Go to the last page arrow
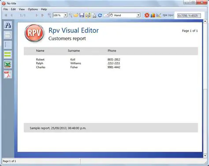This screenshot has width=209, height=166. pos(42,15)
